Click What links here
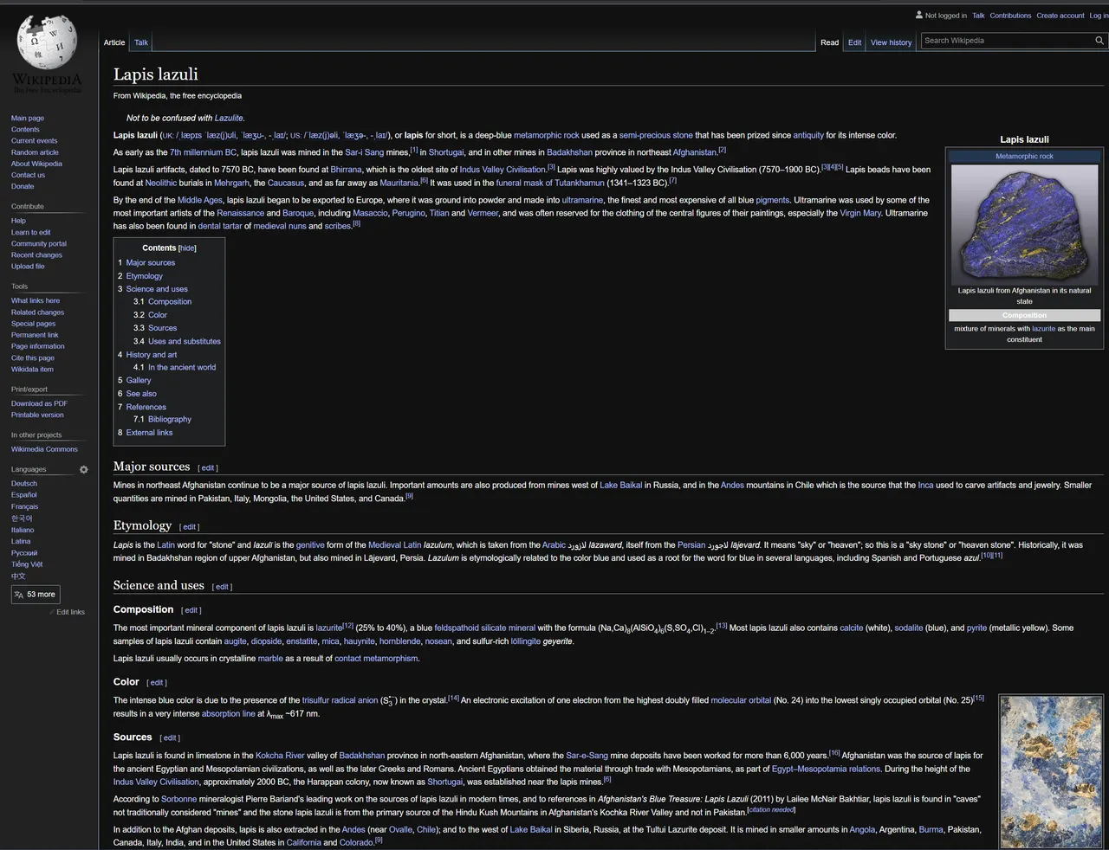1109x850 pixels. [x=36, y=301]
